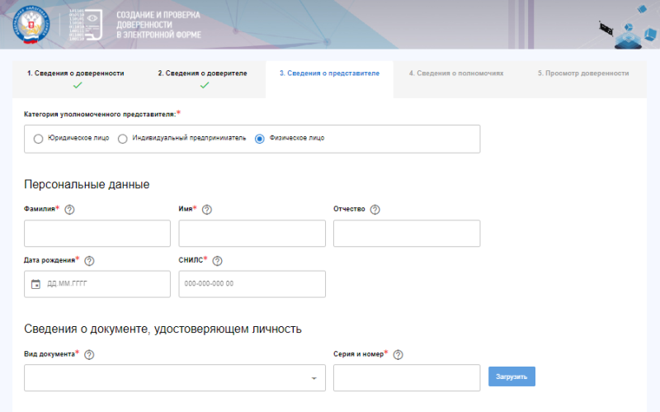
Task: Open help icon beside СНИЛС label
Action: 217,261
